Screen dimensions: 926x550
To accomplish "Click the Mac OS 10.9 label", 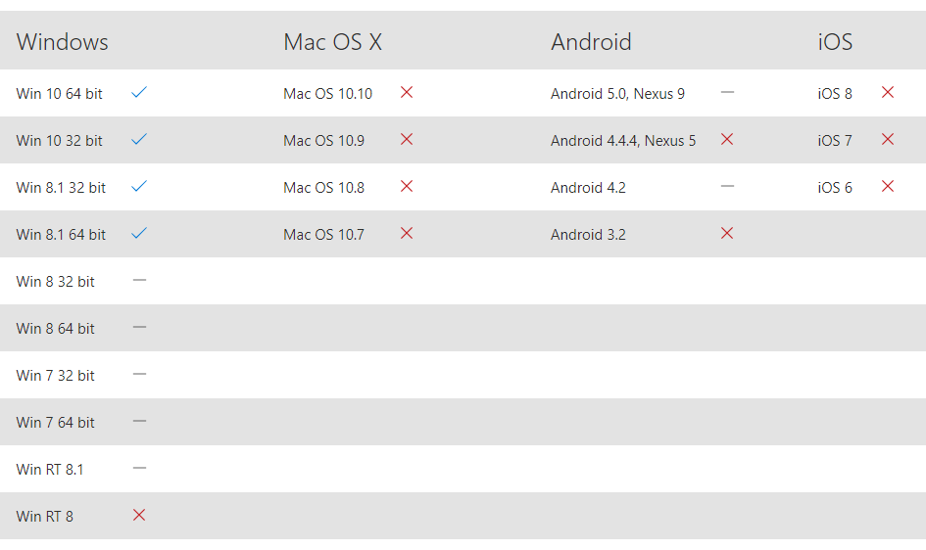I will (x=323, y=141).
